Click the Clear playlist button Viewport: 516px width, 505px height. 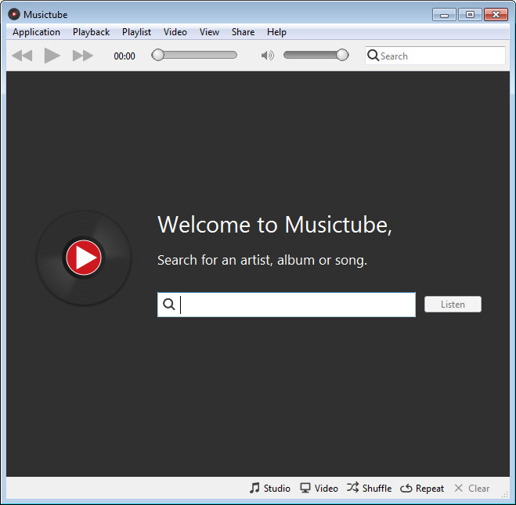471,488
